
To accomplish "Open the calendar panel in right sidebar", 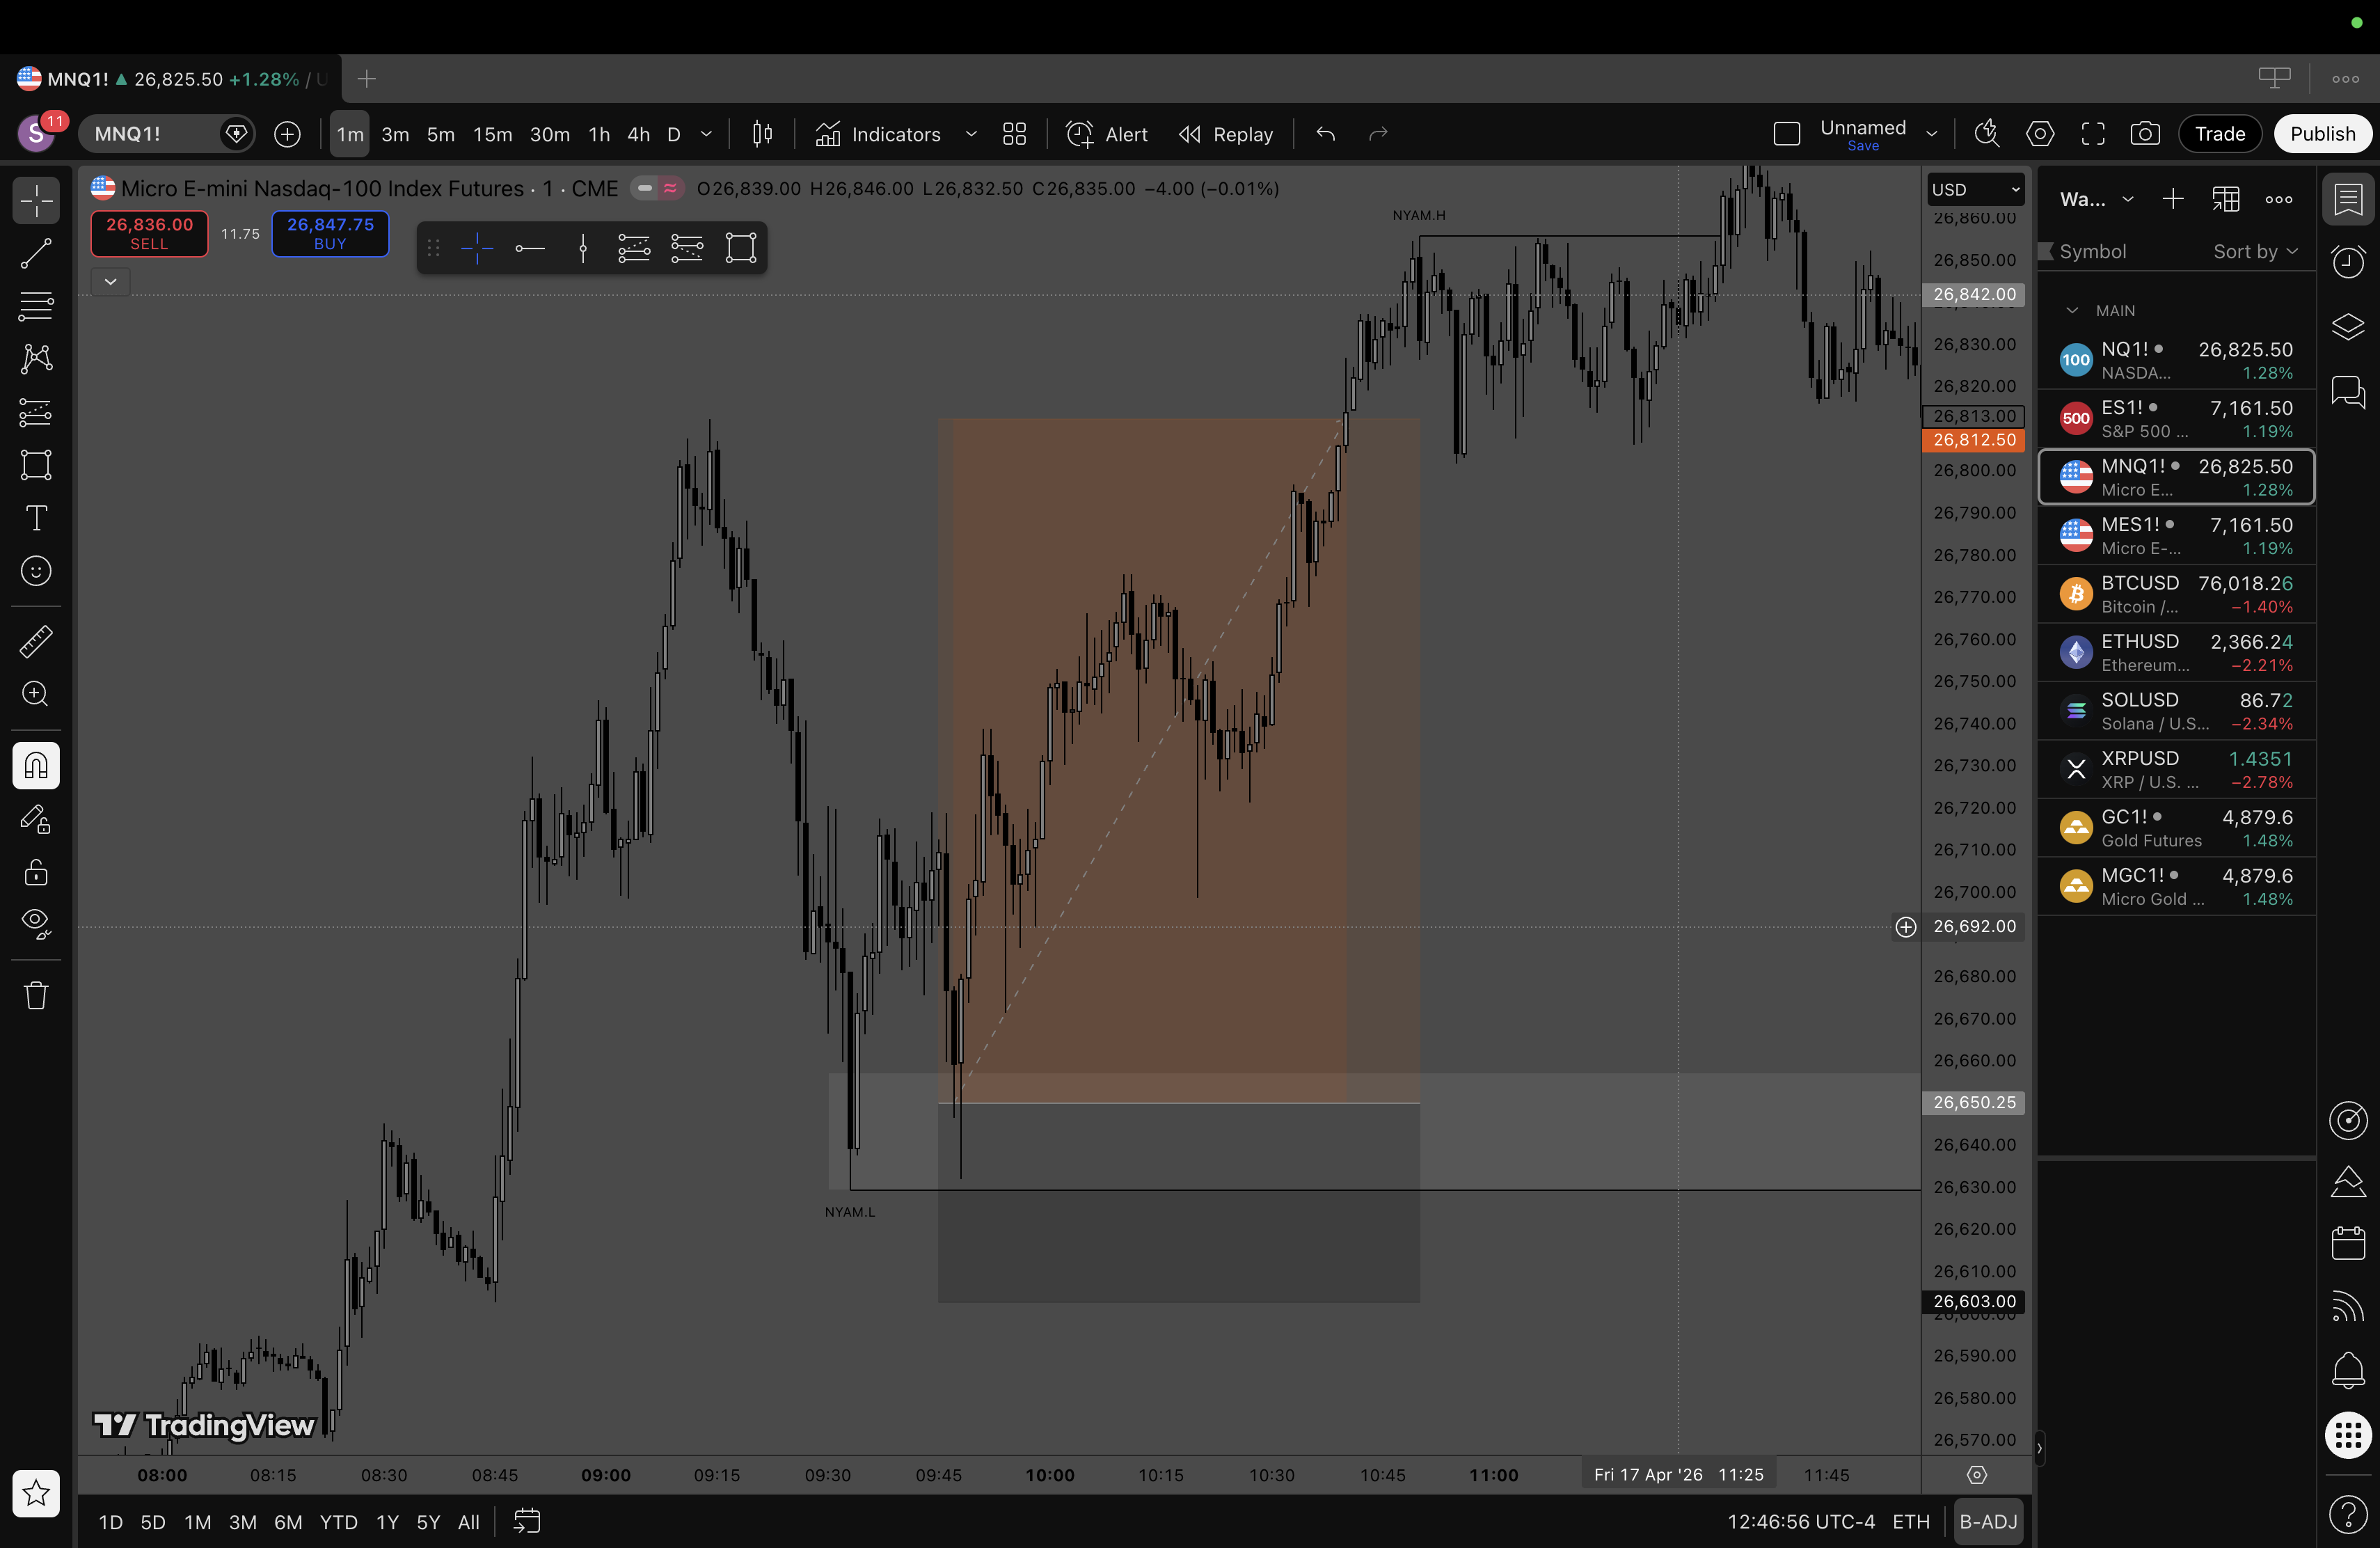I will 2348,1243.
